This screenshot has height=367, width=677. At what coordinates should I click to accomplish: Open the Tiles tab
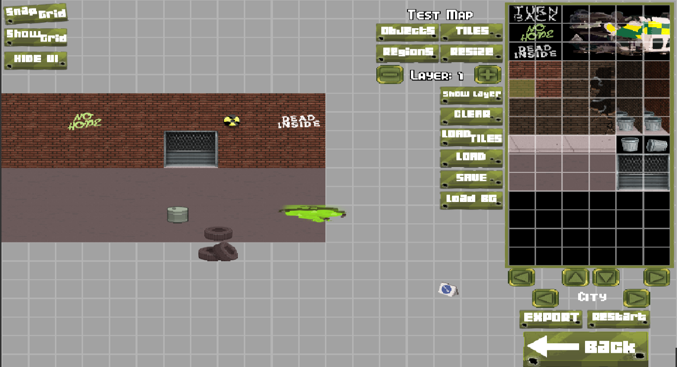click(x=472, y=32)
